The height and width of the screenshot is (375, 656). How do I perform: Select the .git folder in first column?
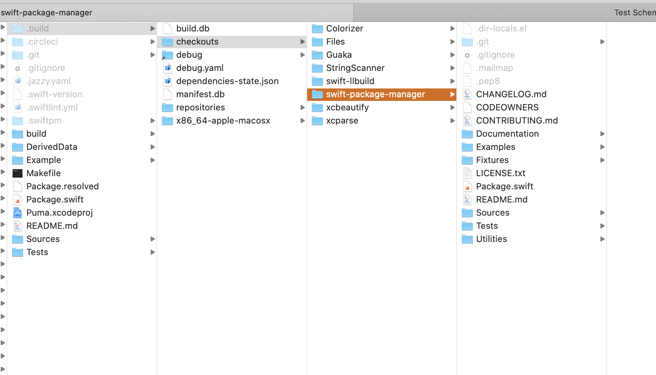pos(82,55)
